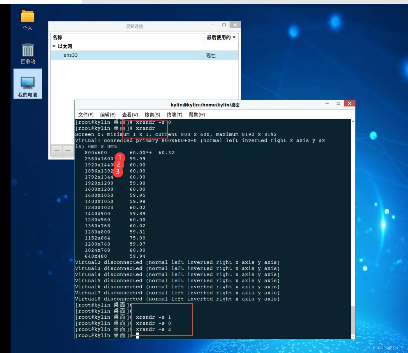Select the 我的电脑 computer icon
Viewport: 408px width, 353px height.
(28, 83)
